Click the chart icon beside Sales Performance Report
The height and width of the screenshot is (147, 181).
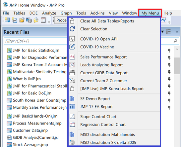[x=72, y=57]
